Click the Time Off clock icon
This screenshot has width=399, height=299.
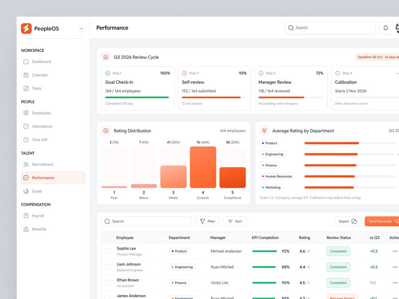[x=26, y=140]
